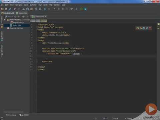The image size is (160, 120).
Task: Close the index.html editor tab
Action: (45, 17)
